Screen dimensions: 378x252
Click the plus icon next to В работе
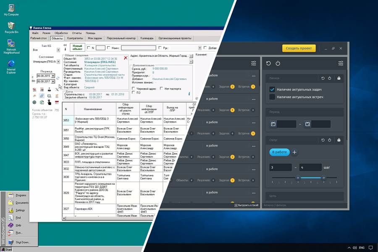294,152
